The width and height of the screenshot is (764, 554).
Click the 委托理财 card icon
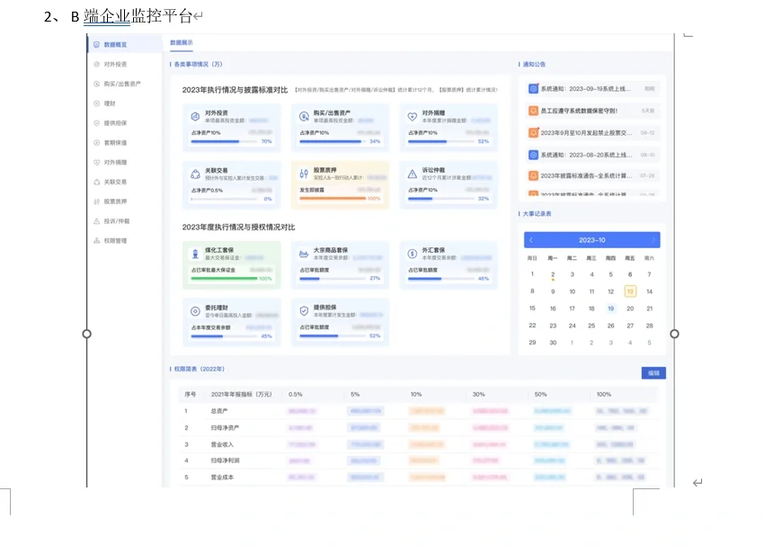tap(194, 310)
